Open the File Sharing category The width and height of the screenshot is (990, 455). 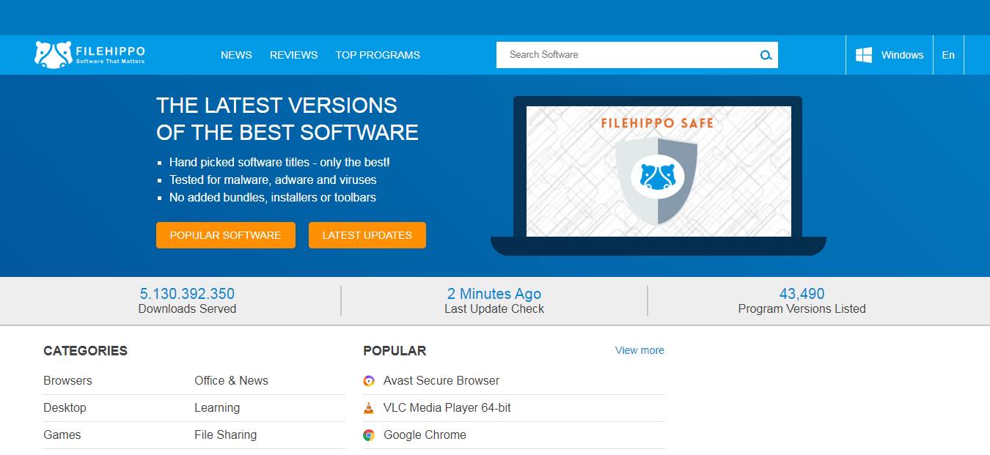225,435
